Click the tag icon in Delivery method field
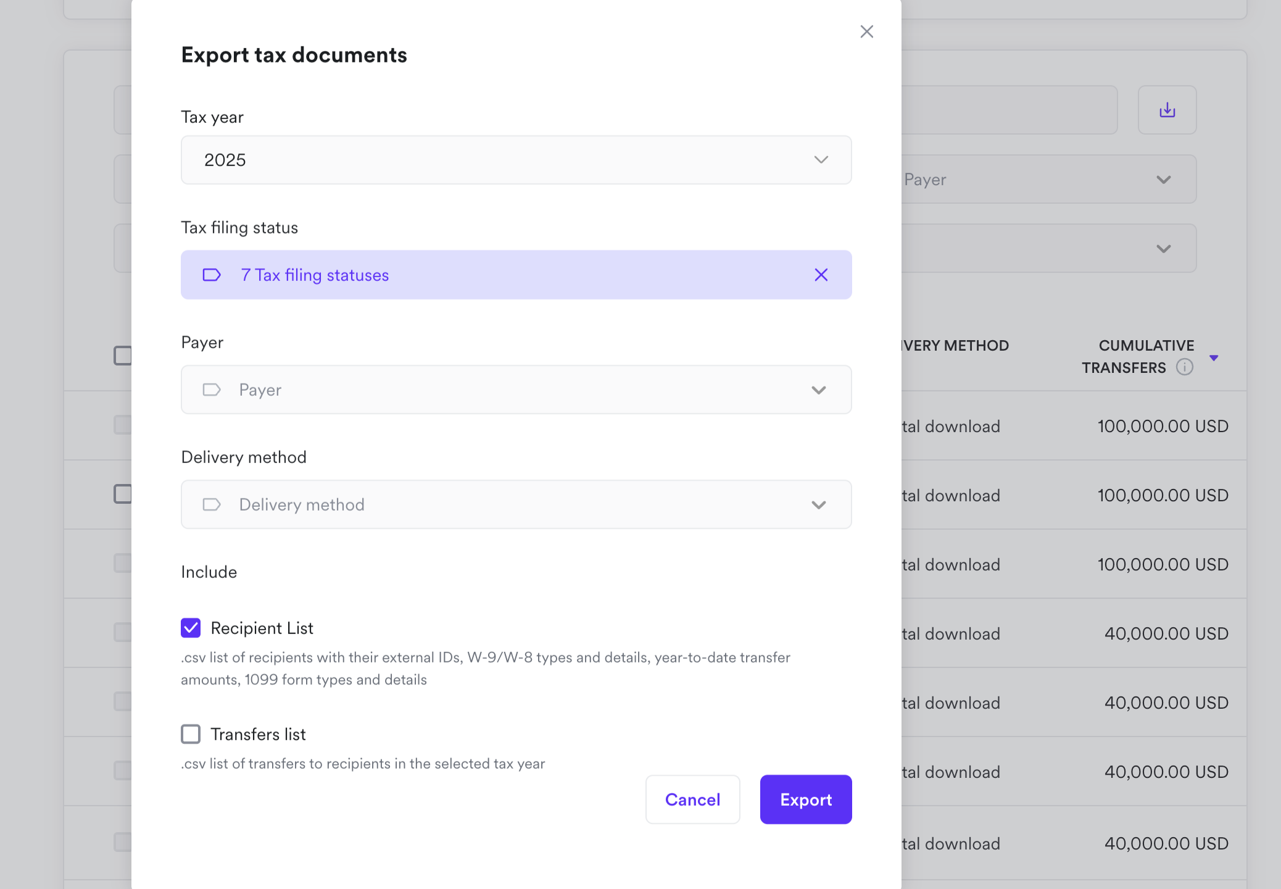This screenshot has height=889, width=1281. (x=212, y=504)
